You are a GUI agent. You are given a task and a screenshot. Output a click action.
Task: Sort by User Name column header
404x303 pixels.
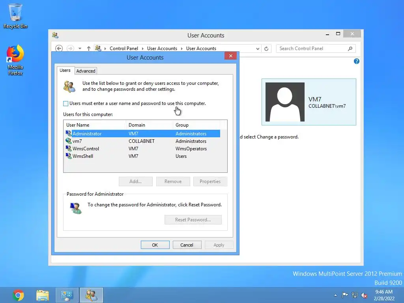(95, 125)
